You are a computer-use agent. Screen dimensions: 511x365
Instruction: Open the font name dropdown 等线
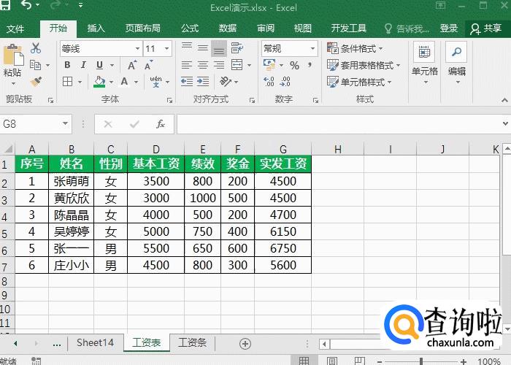coord(137,48)
